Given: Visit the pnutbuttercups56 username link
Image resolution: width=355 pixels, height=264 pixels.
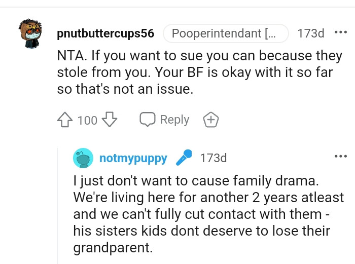Looking at the screenshot, I should point(105,34).
